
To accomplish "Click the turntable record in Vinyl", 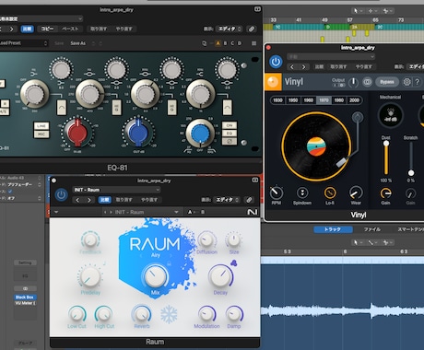I will pyautogui.click(x=316, y=146).
